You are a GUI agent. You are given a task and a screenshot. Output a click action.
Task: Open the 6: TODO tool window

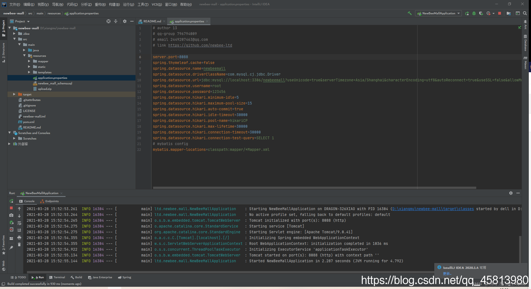18,277
